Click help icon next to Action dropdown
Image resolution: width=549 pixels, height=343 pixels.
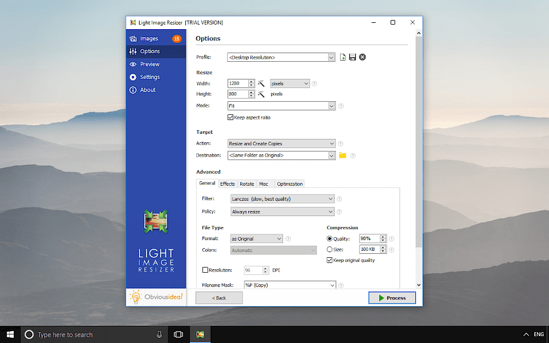(x=341, y=143)
